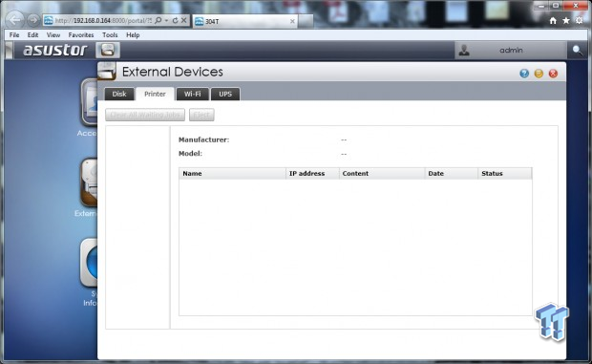Open the Favorites menu

coord(81,34)
